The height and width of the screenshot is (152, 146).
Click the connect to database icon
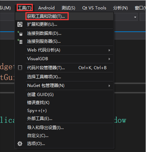tap(20, 33)
